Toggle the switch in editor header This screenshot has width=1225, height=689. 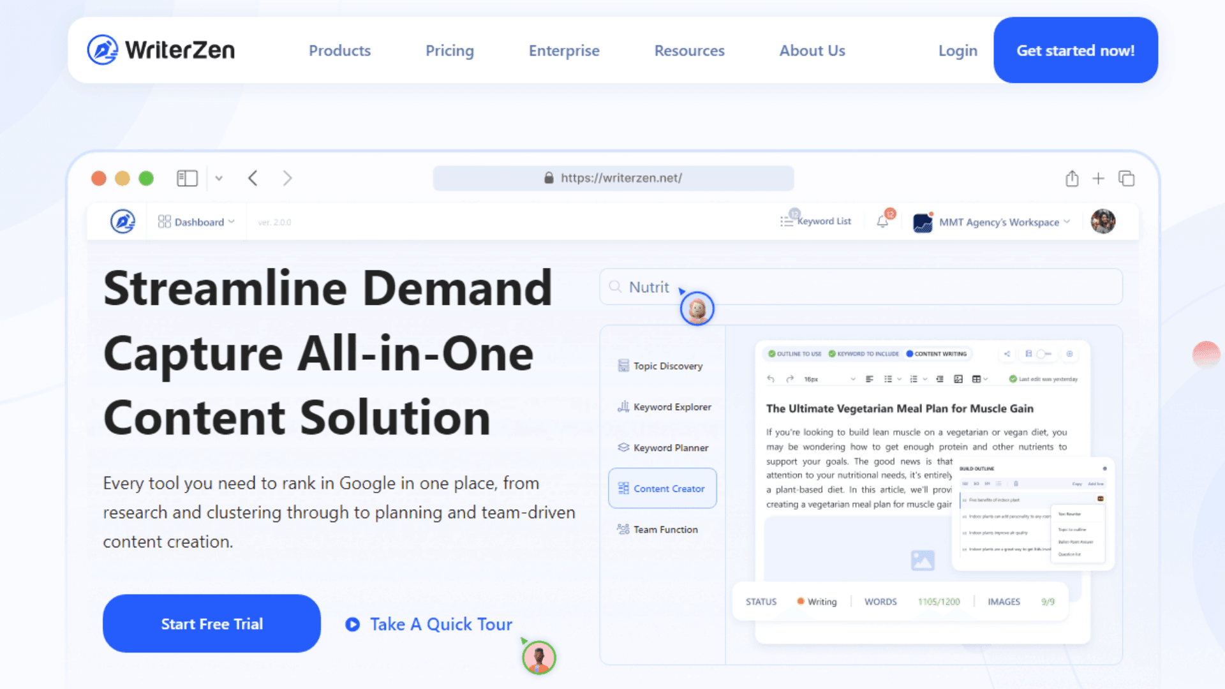tap(1043, 353)
